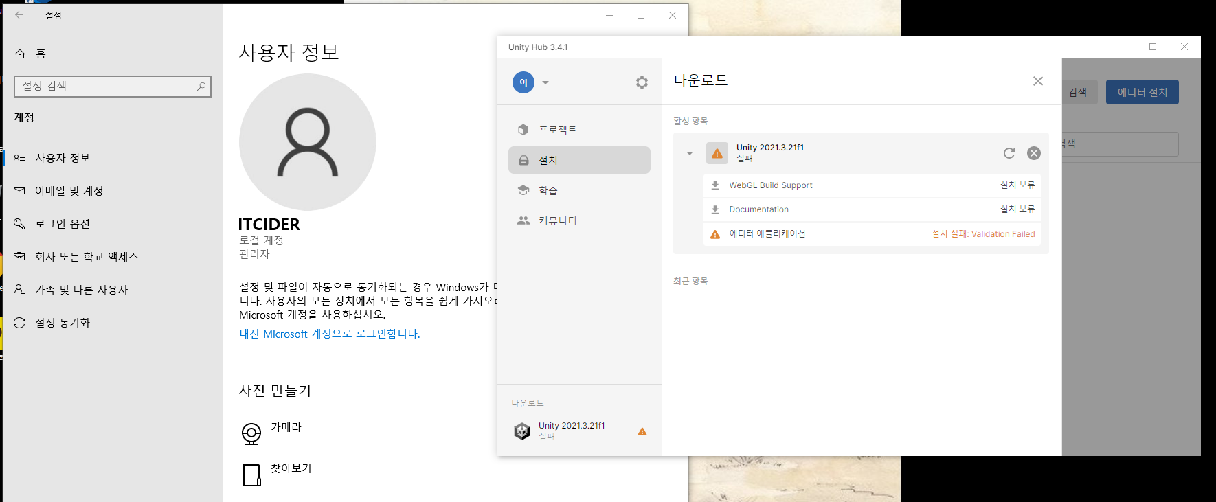Click the WebGL Build Support download icon
The height and width of the screenshot is (502, 1216).
click(x=715, y=185)
